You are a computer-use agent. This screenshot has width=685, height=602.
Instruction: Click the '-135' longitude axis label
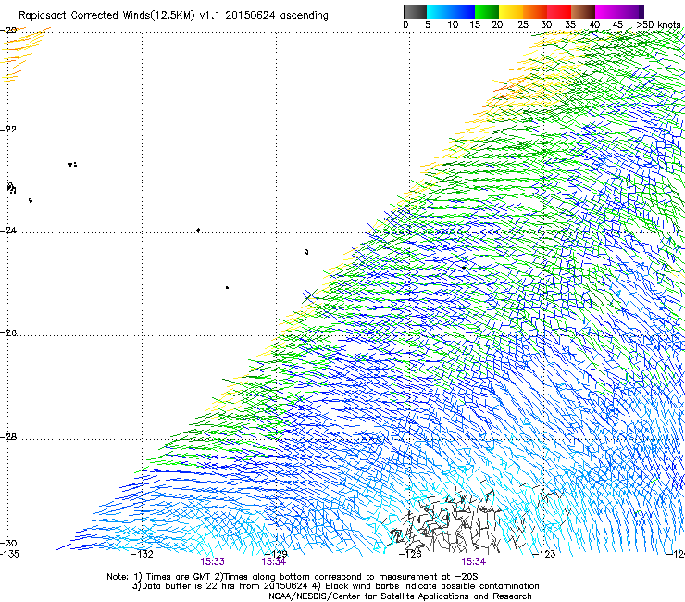point(9,554)
